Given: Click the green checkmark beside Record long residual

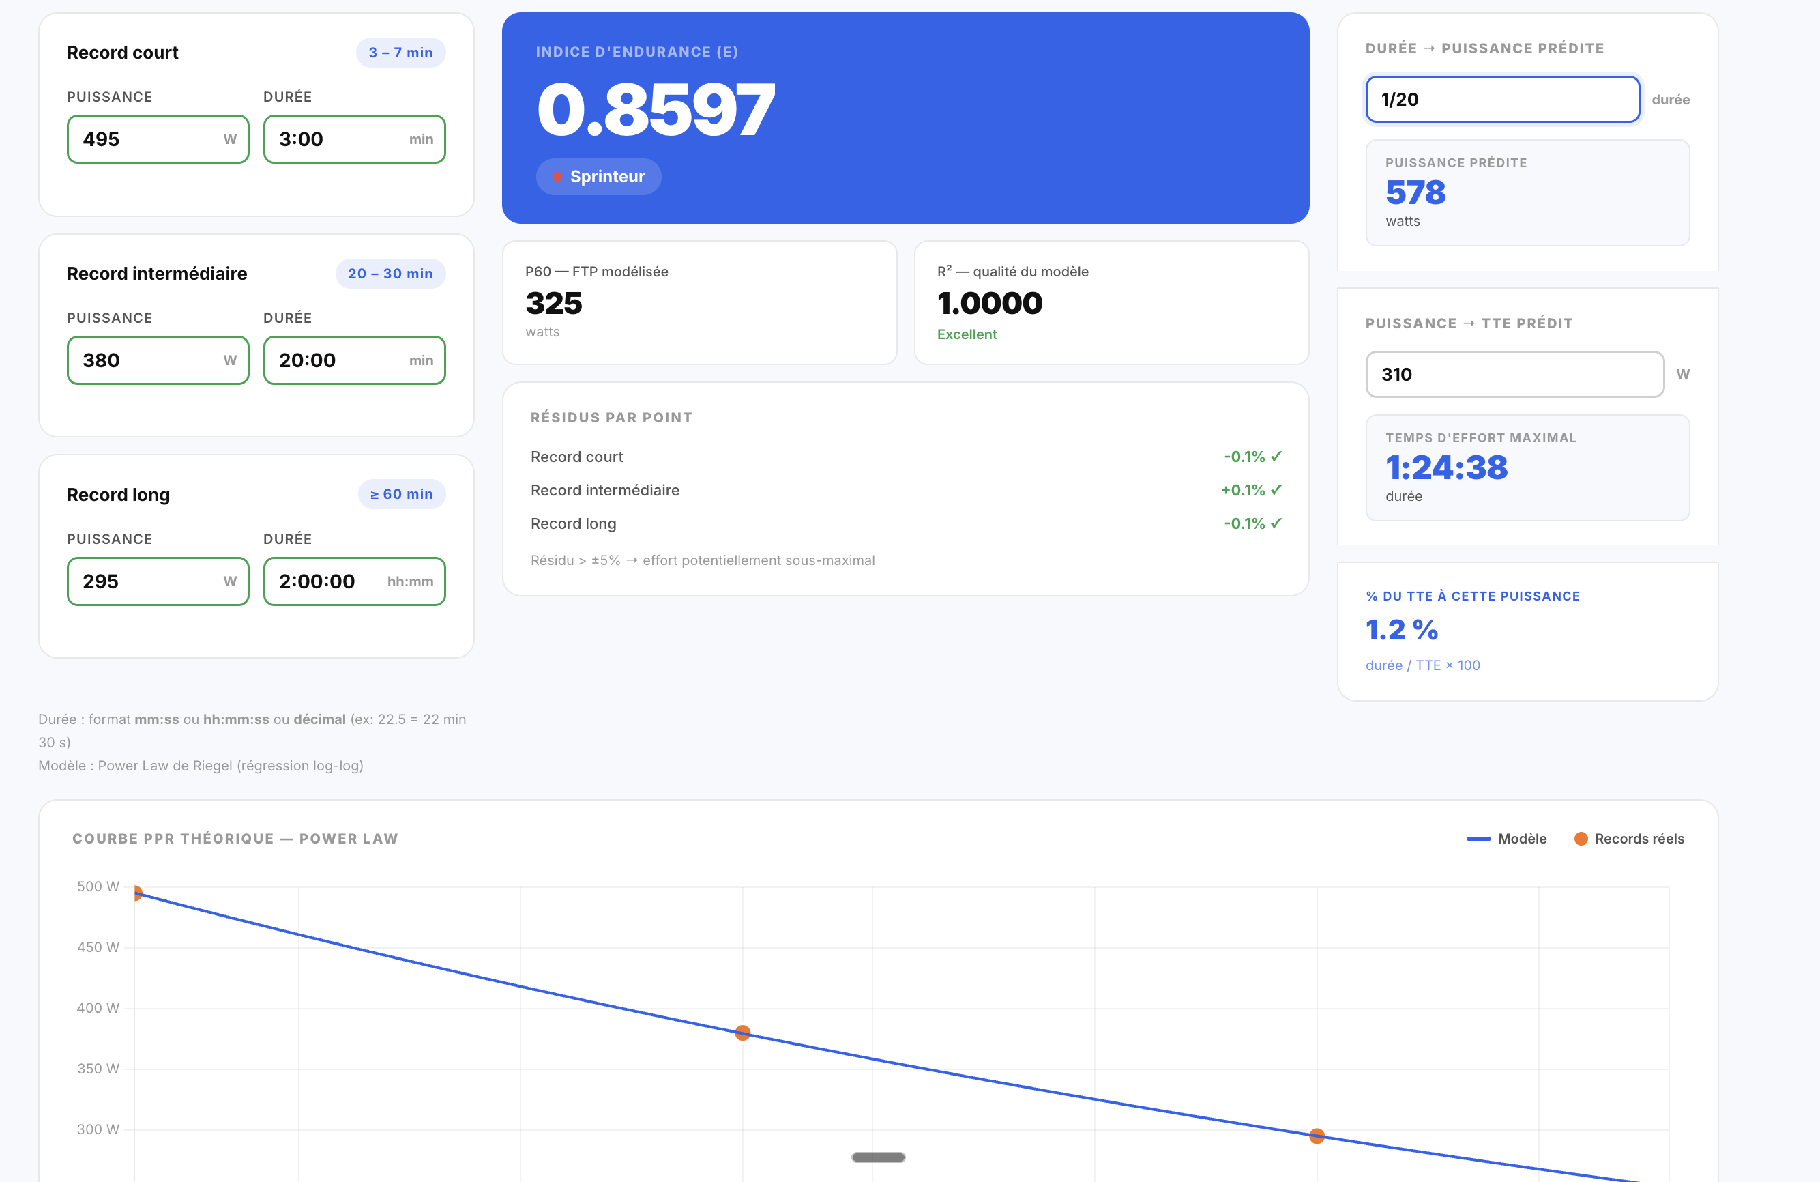Looking at the screenshot, I should (x=1276, y=523).
